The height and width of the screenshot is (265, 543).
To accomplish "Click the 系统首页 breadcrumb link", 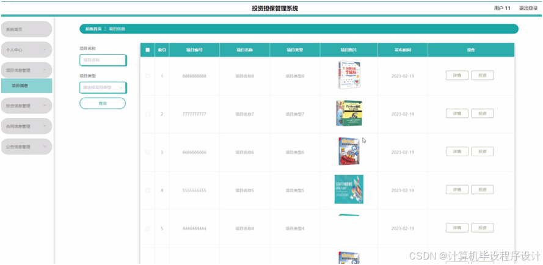I will coord(93,29).
